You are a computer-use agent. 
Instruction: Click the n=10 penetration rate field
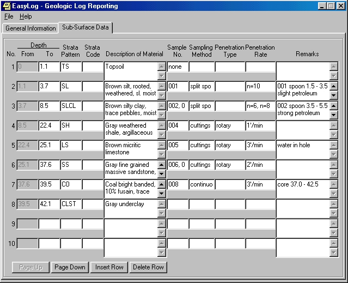point(260,86)
